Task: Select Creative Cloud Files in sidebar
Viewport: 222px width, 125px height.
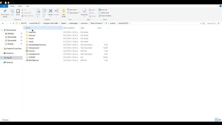Action: pyautogui.click(x=14, y=49)
